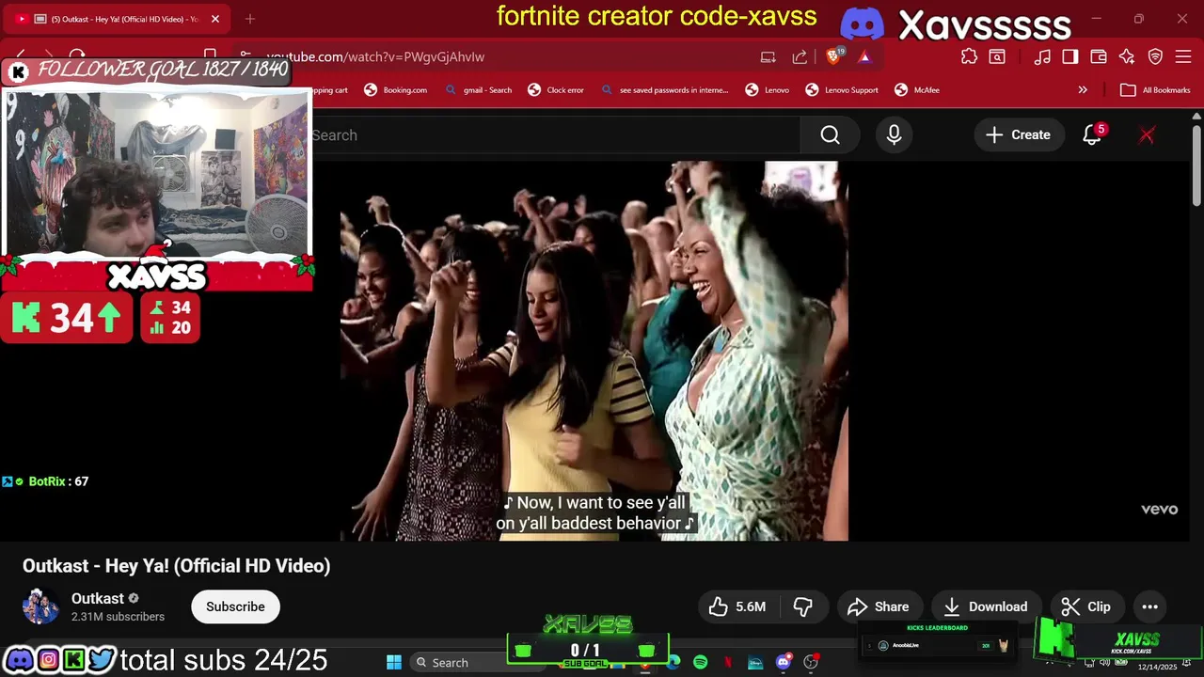Open Microsoft Edge from the taskbar

point(673,663)
